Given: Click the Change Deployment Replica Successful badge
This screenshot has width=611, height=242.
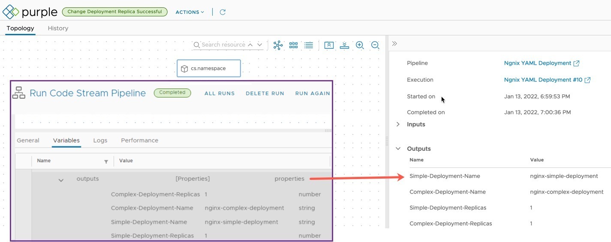Looking at the screenshot, I should [x=115, y=12].
